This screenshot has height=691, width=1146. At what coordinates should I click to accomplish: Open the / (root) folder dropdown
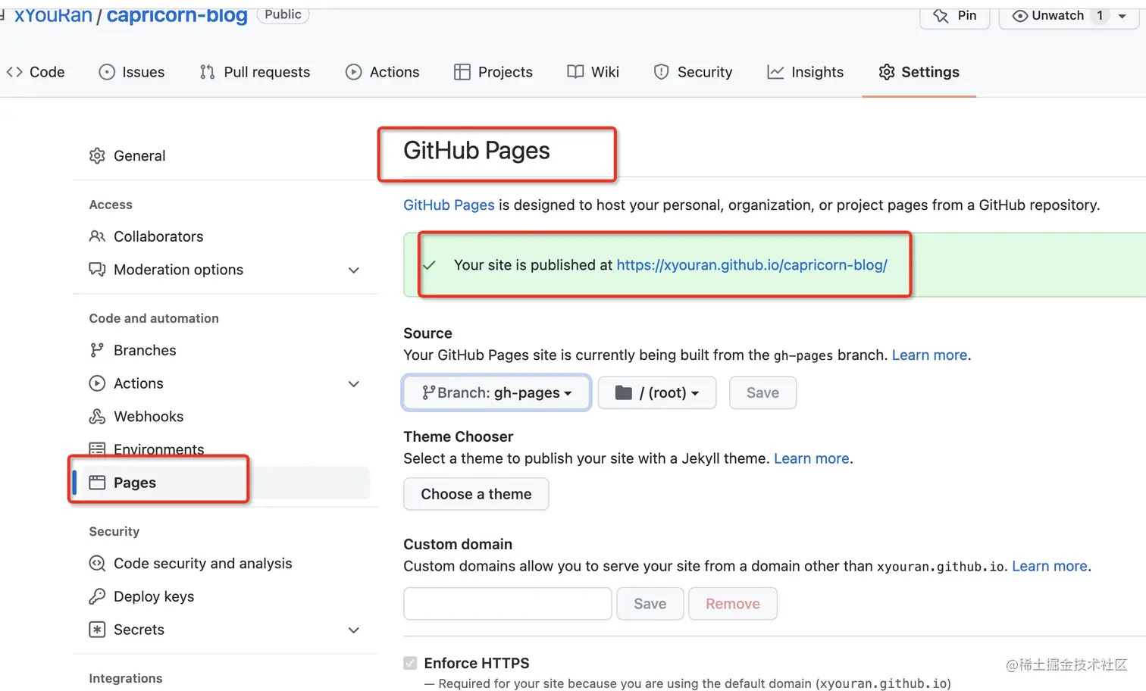[x=657, y=392]
